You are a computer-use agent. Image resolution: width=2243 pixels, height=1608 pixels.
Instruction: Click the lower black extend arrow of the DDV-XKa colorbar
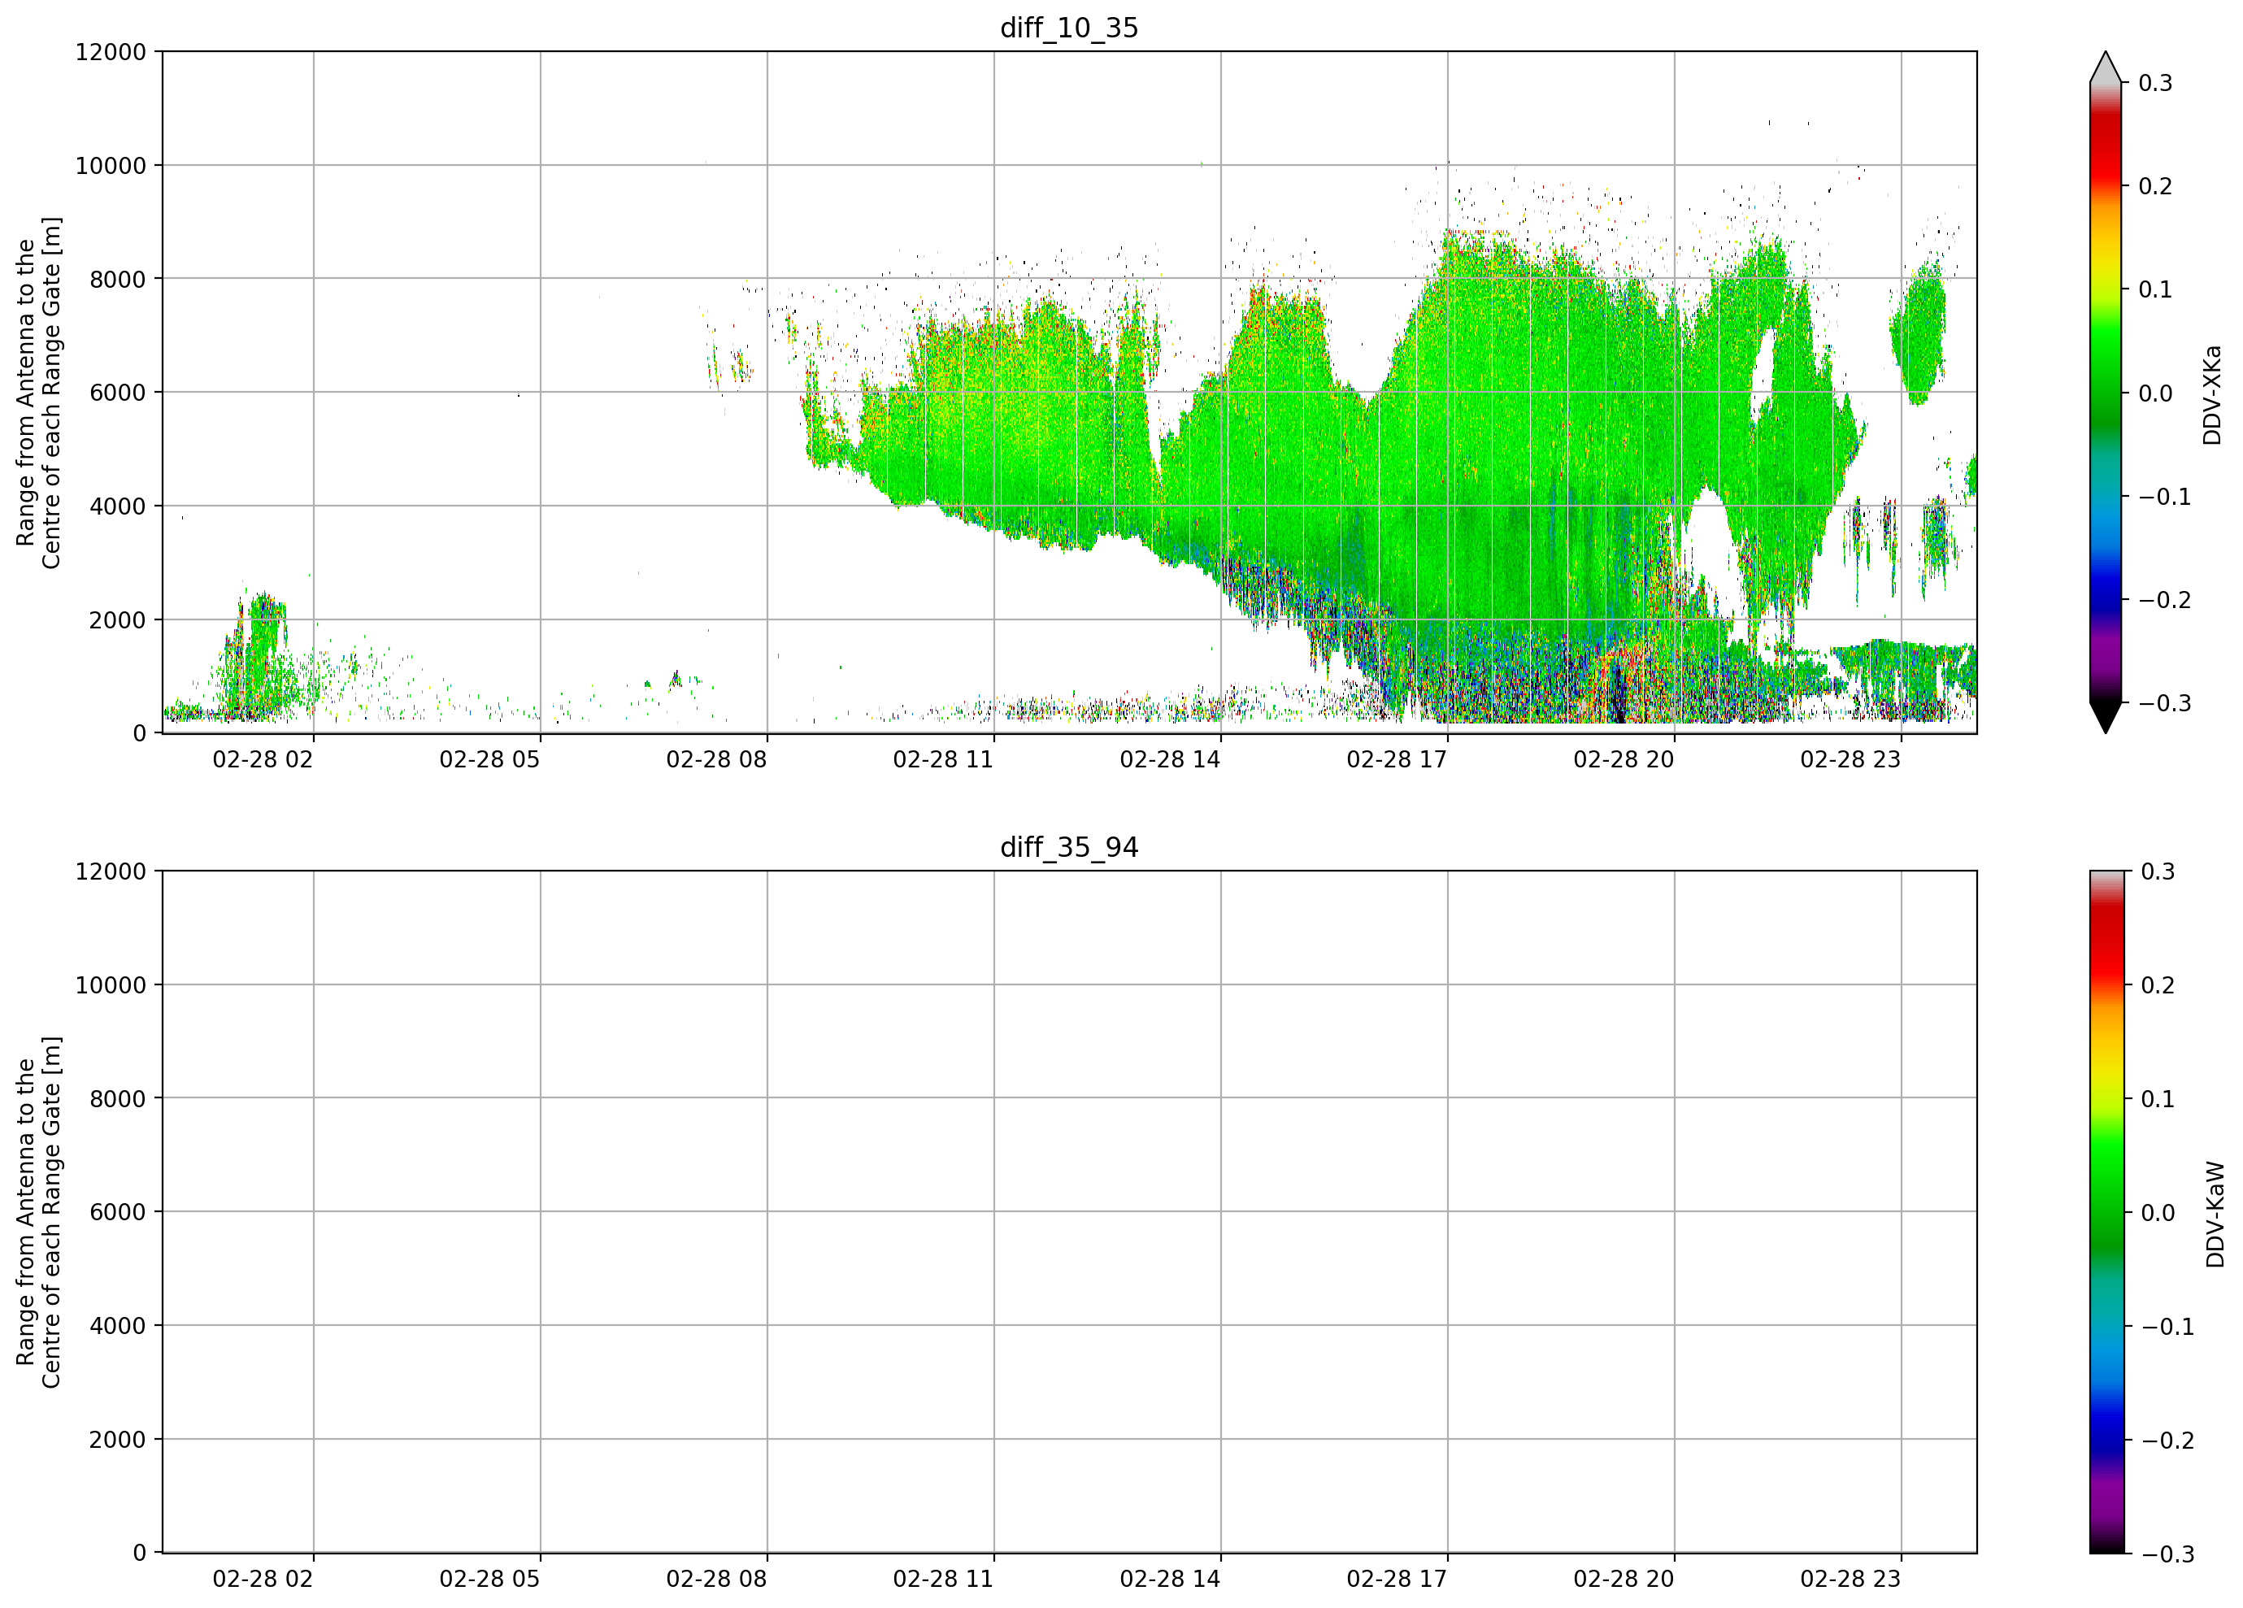click(2106, 718)
